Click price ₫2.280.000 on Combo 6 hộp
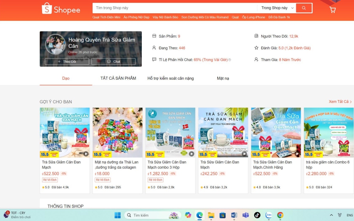The width and height of the screenshot is (354, 221). click(316, 174)
